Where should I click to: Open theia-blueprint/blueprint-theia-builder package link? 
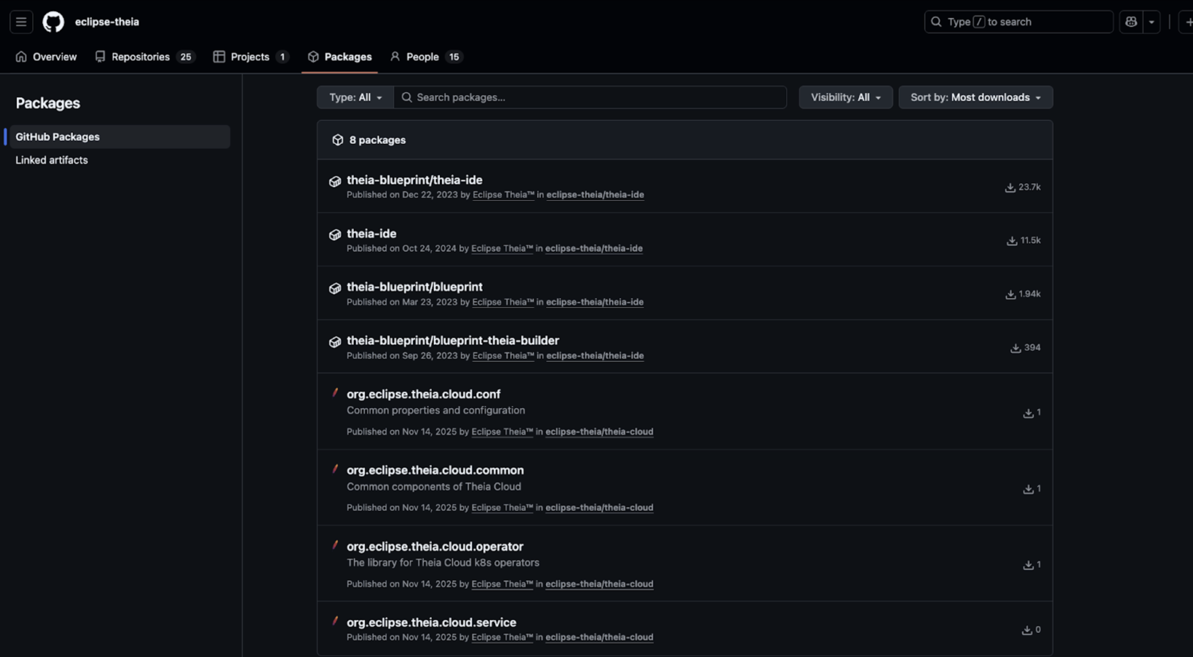point(453,340)
